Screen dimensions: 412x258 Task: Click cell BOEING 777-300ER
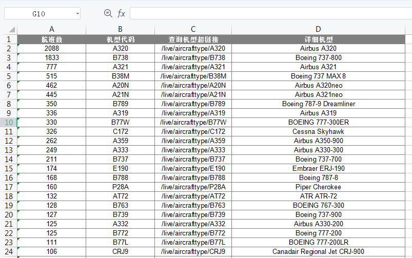tap(318, 123)
